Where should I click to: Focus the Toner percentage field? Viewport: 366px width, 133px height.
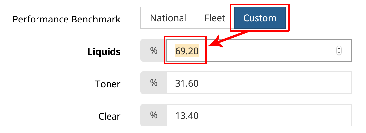click(x=259, y=83)
